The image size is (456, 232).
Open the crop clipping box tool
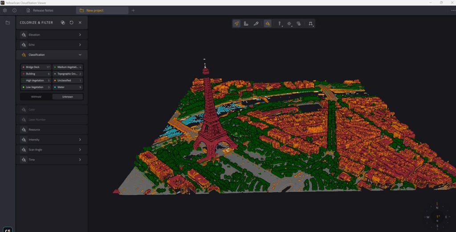coord(310,24)
